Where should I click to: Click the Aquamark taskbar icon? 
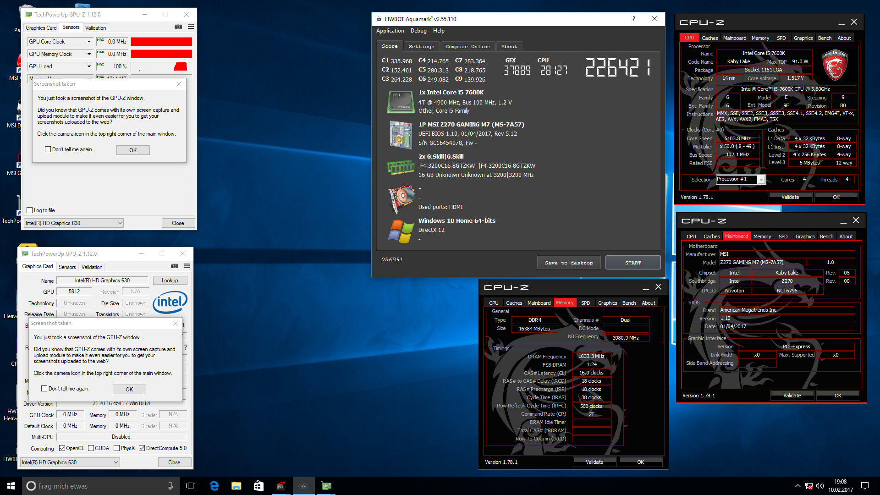coord(304,486)
